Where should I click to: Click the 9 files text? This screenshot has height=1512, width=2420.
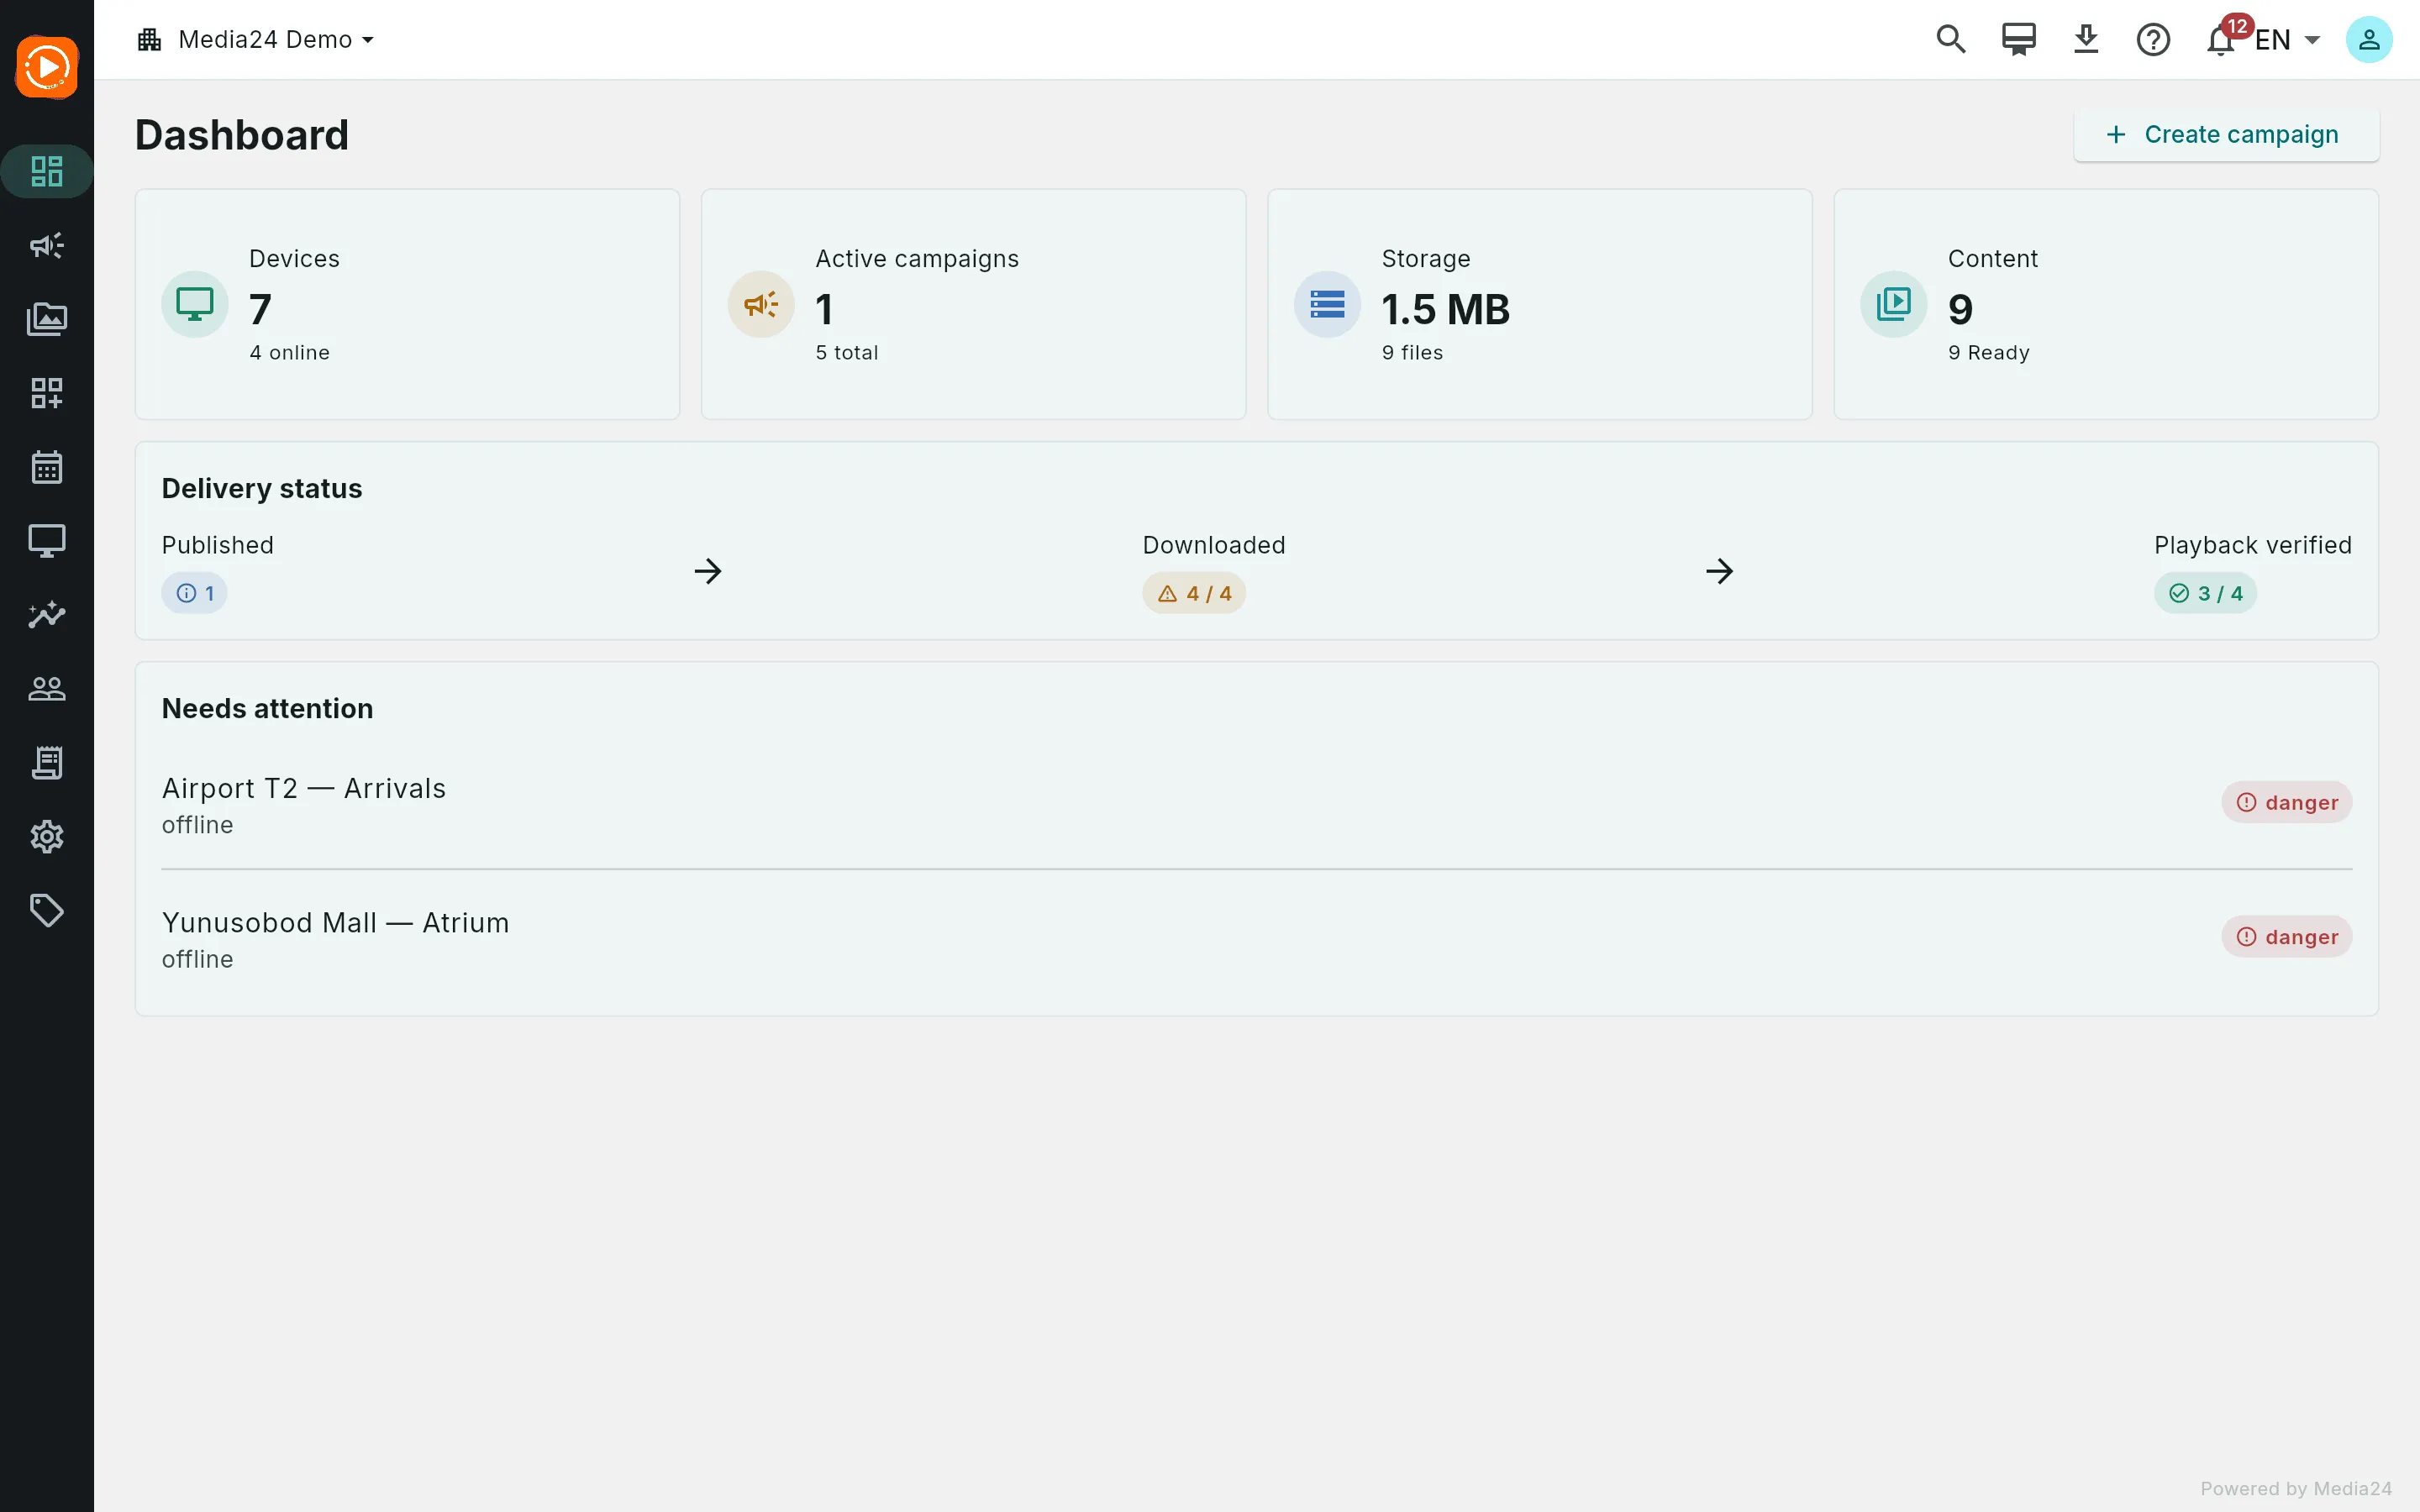point(1412,352)
